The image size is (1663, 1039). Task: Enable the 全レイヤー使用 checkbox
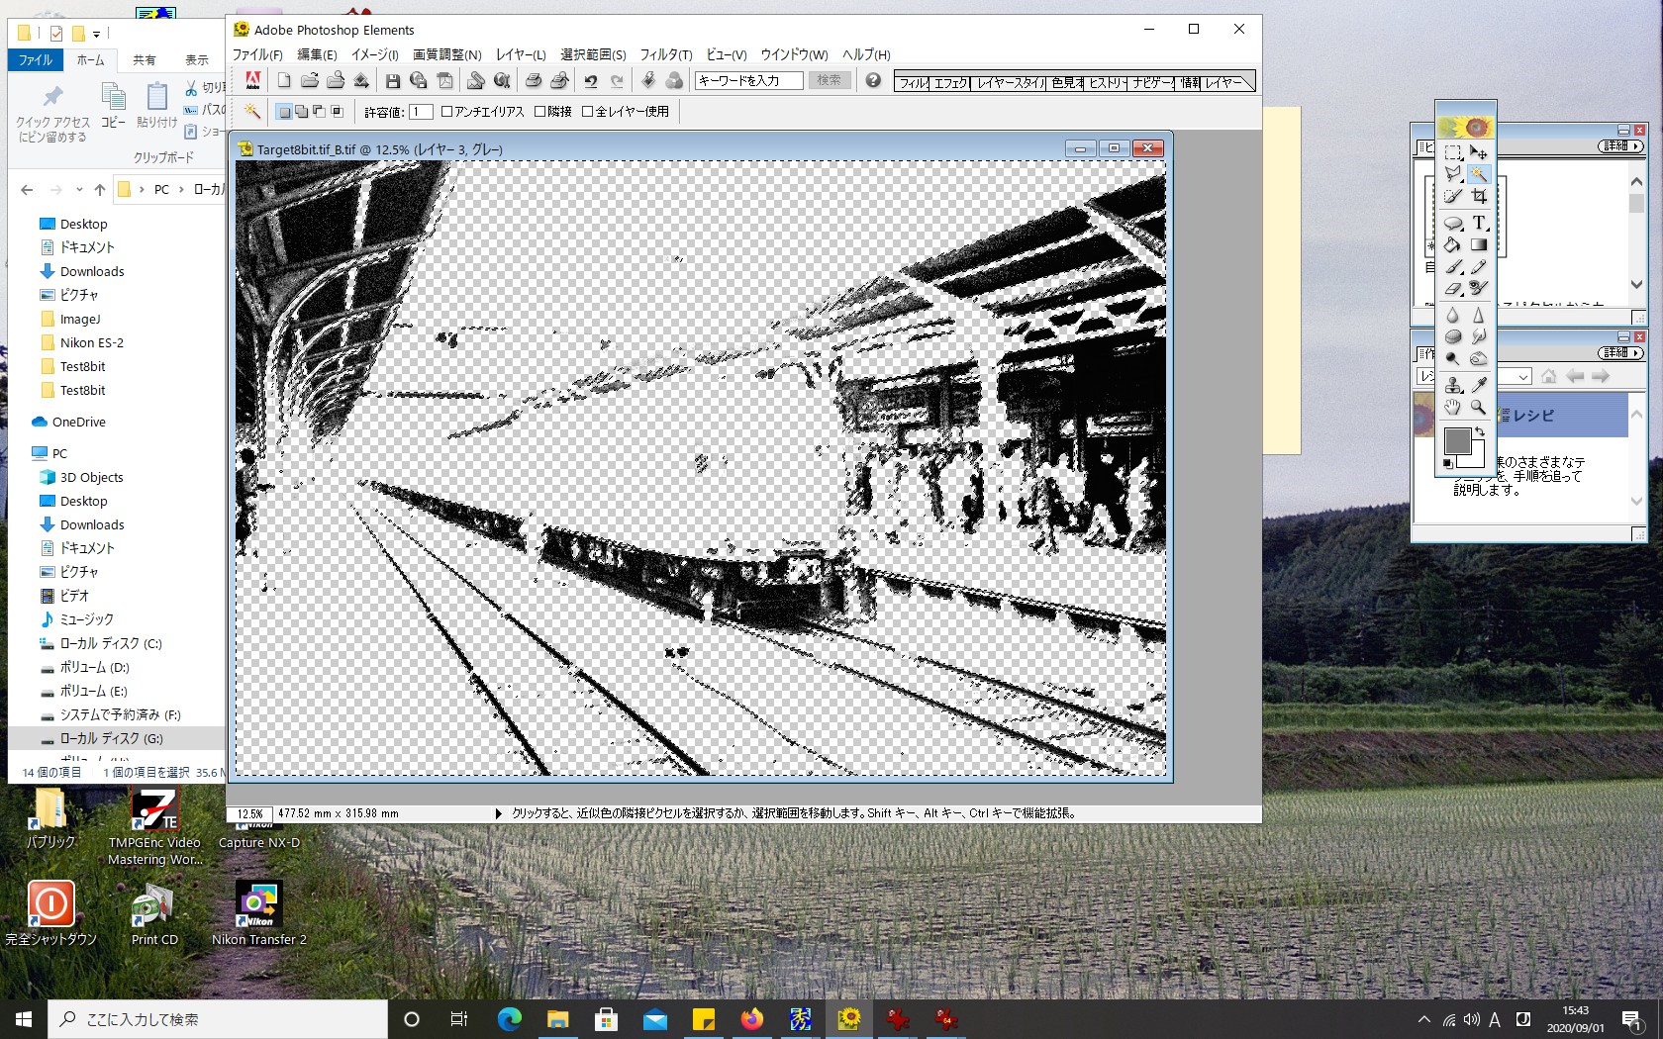(x=587, y=112)
